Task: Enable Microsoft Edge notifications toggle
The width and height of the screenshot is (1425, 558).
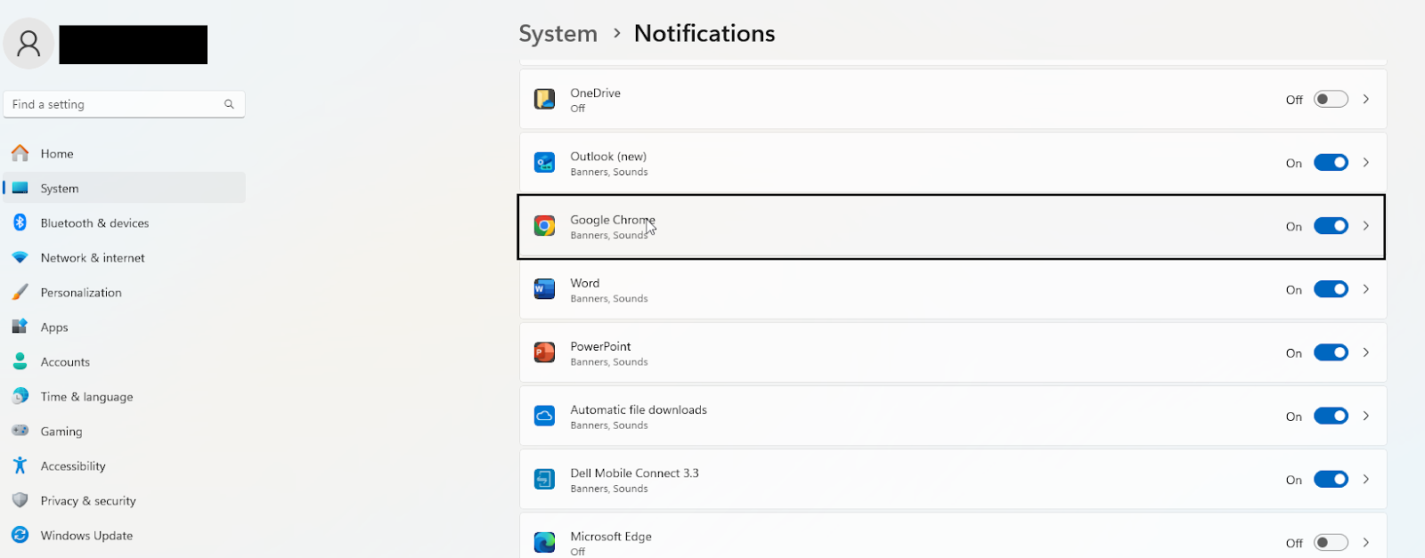Action: [x=1331, y=542]
